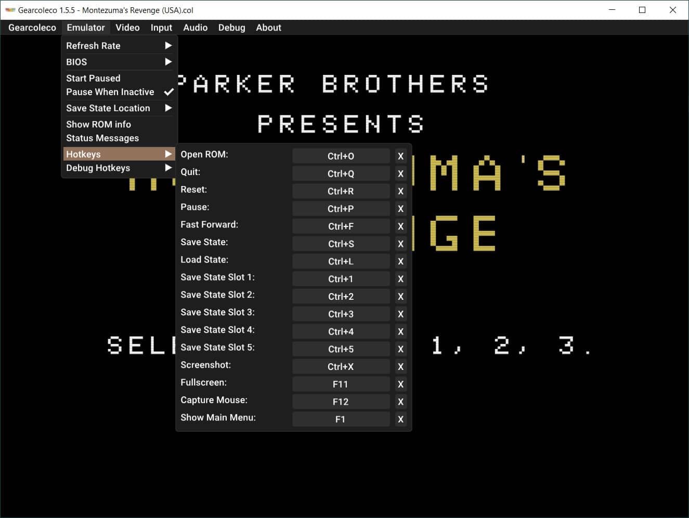Viewport: 689px width, 518px height.
Task: Remove the Quit hotkey binding via X
Action: (x=400, y=174)
